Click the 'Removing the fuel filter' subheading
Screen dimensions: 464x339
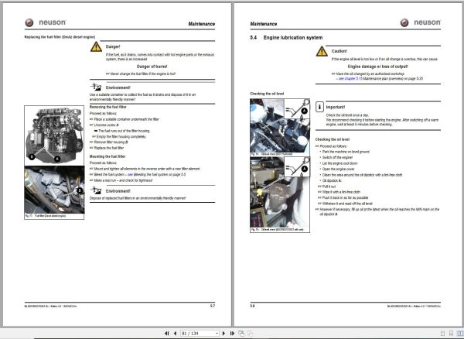107,107
